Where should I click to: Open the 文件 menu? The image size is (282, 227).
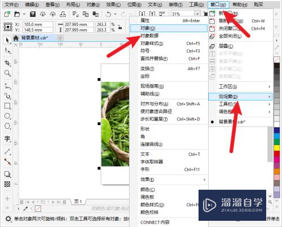tap(12, 5)
